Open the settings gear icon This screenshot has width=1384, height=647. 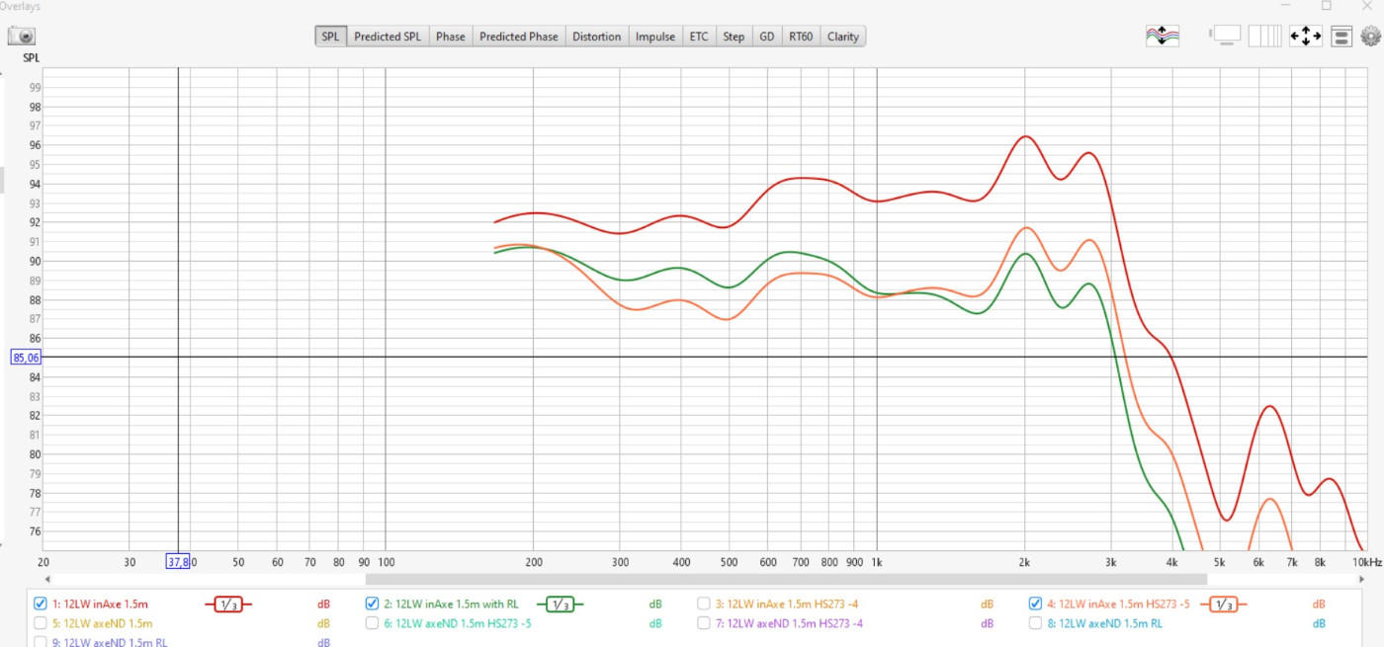(1370, 37)
